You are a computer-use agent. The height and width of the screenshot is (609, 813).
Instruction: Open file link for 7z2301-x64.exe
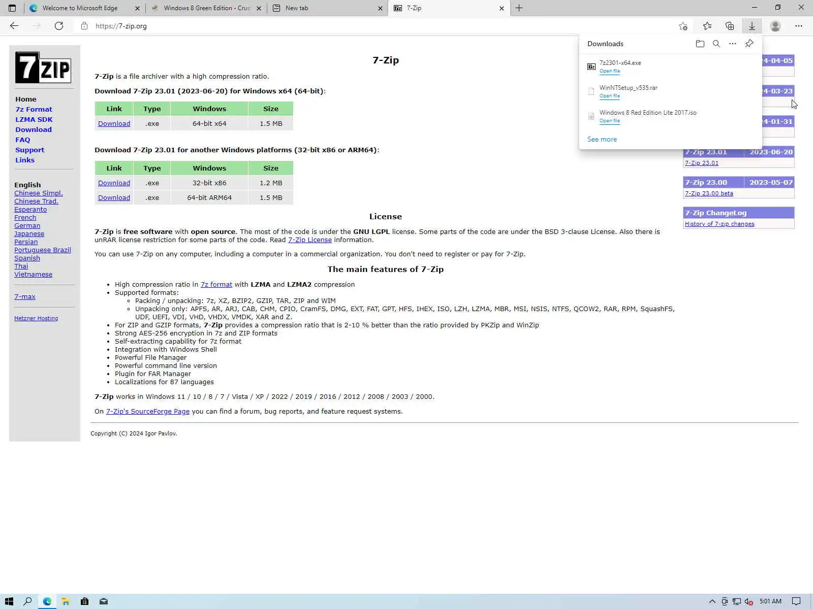[x=609, y=71]
